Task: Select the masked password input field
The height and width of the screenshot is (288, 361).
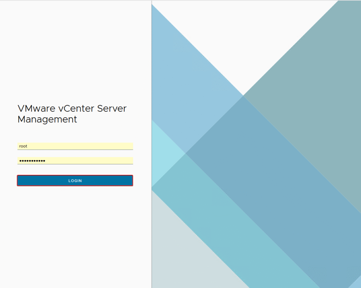Action: click(x=75, y=161)
